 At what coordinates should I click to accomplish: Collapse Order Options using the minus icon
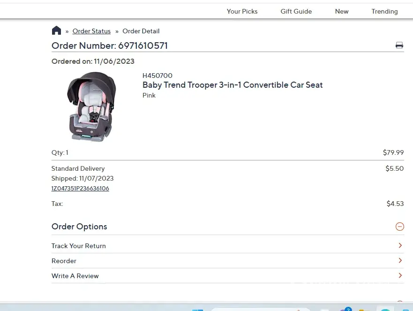399,227
